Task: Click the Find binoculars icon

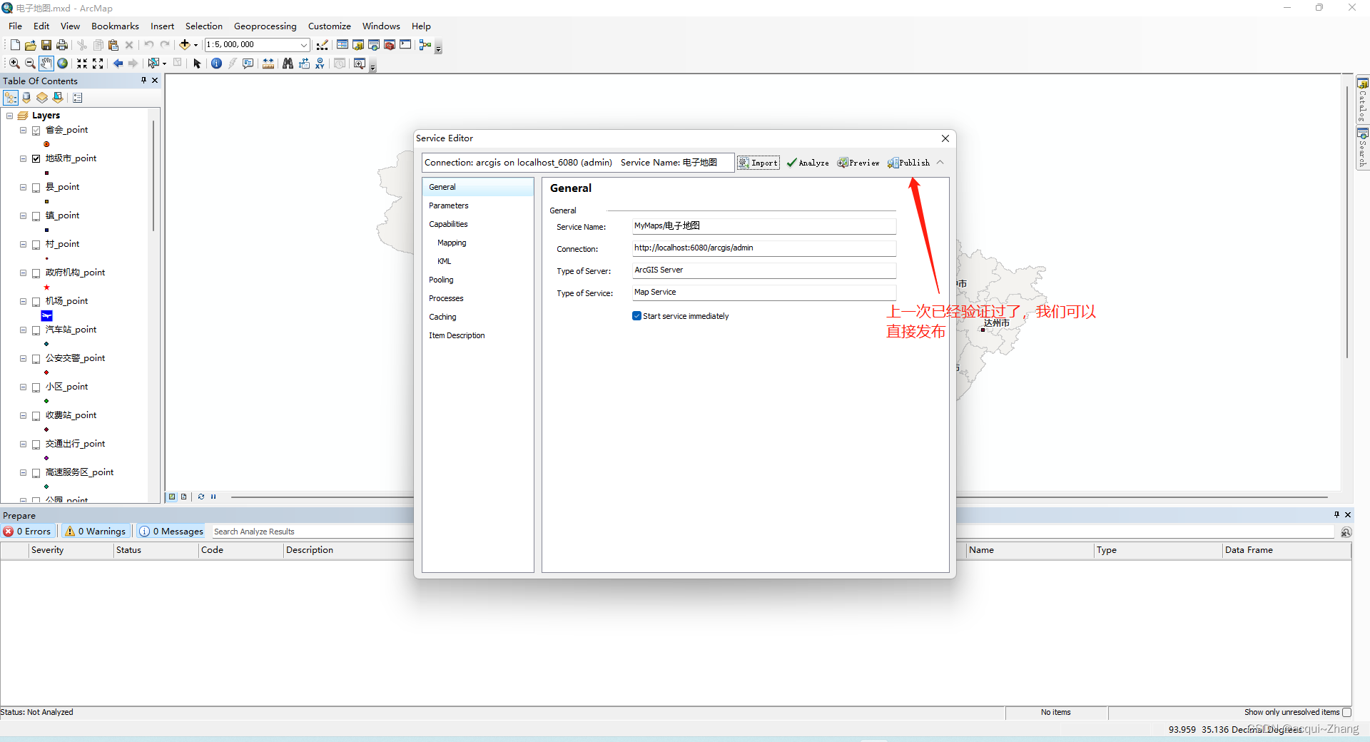Action: pyautogui.click(x=288, y=63)
